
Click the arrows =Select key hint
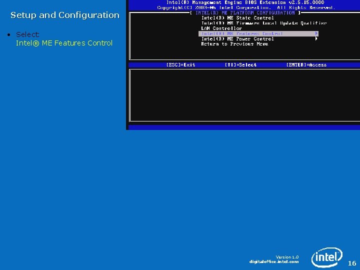click(x=240, y=65)
